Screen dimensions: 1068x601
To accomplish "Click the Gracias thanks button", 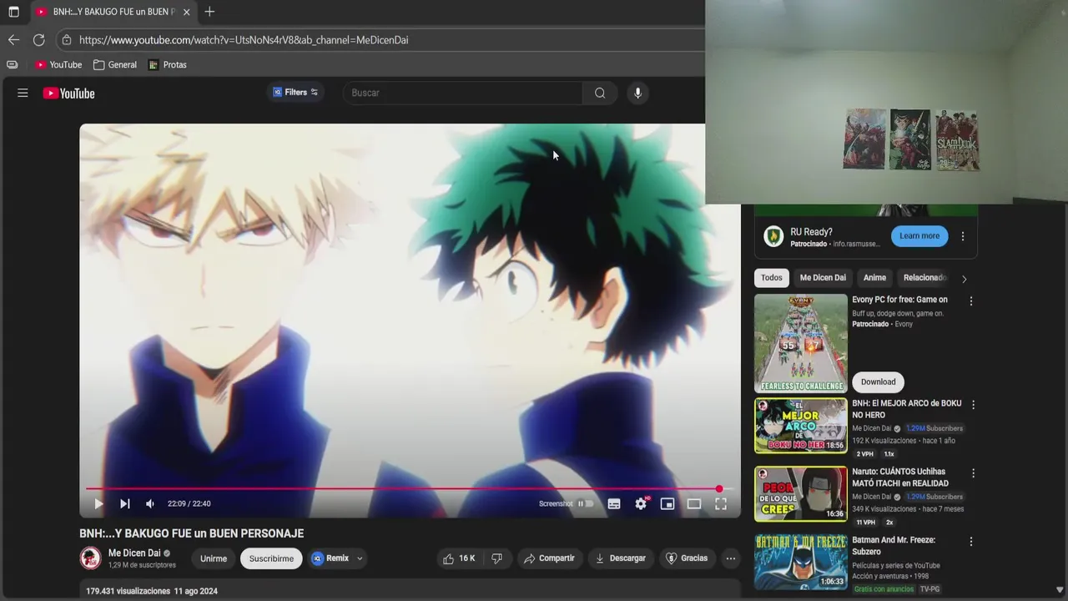I will click(686, 558).
